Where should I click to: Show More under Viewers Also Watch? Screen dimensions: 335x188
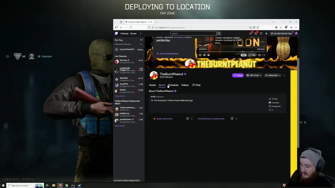120,126
